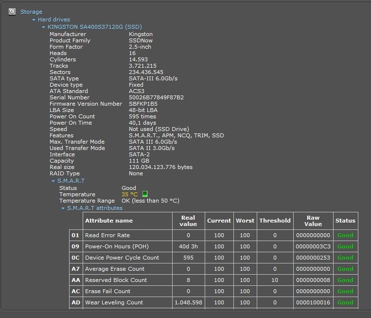Click raw value 0000100016
Screen dimensions: 371x318
313,302
